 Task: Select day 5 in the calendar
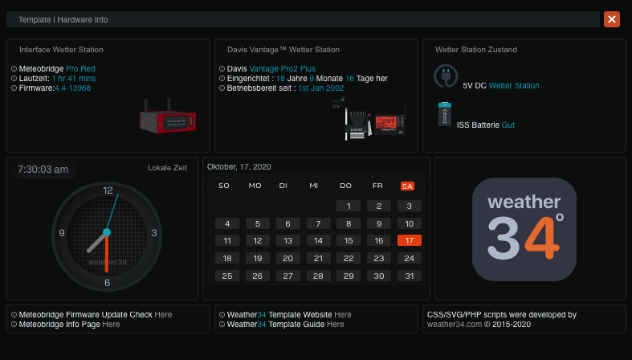(x=258, y=223)
